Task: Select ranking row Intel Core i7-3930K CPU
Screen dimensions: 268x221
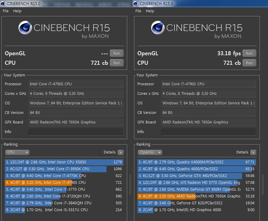Action: [x=64, y=169]
